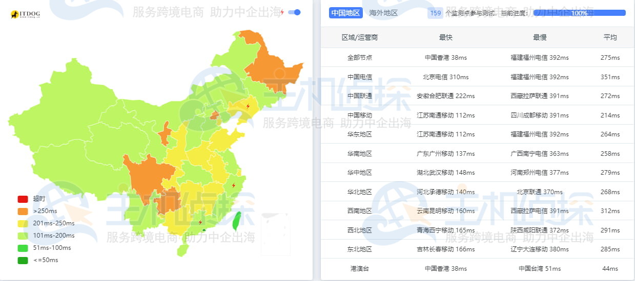This screenshot has height=281, width=635.
Task: Click the 广西南宁电信 363ms cell
Action: point(540,154)
